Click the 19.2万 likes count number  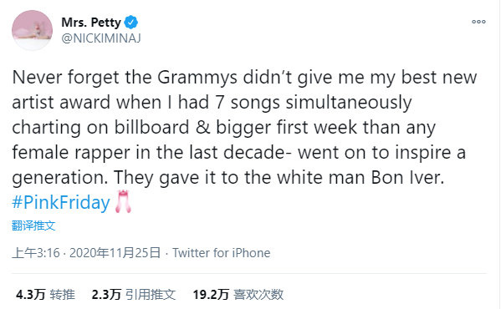tap(211, 294)
